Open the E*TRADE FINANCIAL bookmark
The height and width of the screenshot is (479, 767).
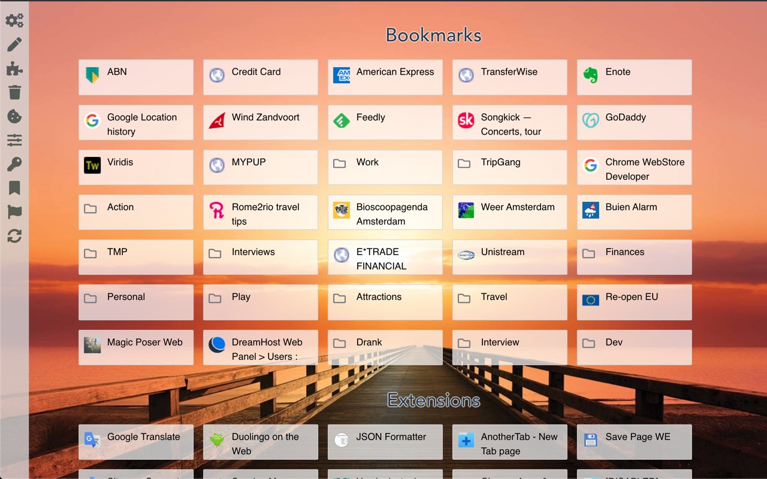tap(385, 257)
